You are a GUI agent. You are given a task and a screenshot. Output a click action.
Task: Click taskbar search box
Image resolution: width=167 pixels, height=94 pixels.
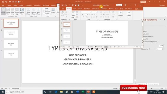coord(24,92)
